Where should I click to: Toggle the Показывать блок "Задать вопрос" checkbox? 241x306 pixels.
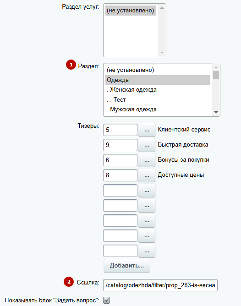pos(107,300)
